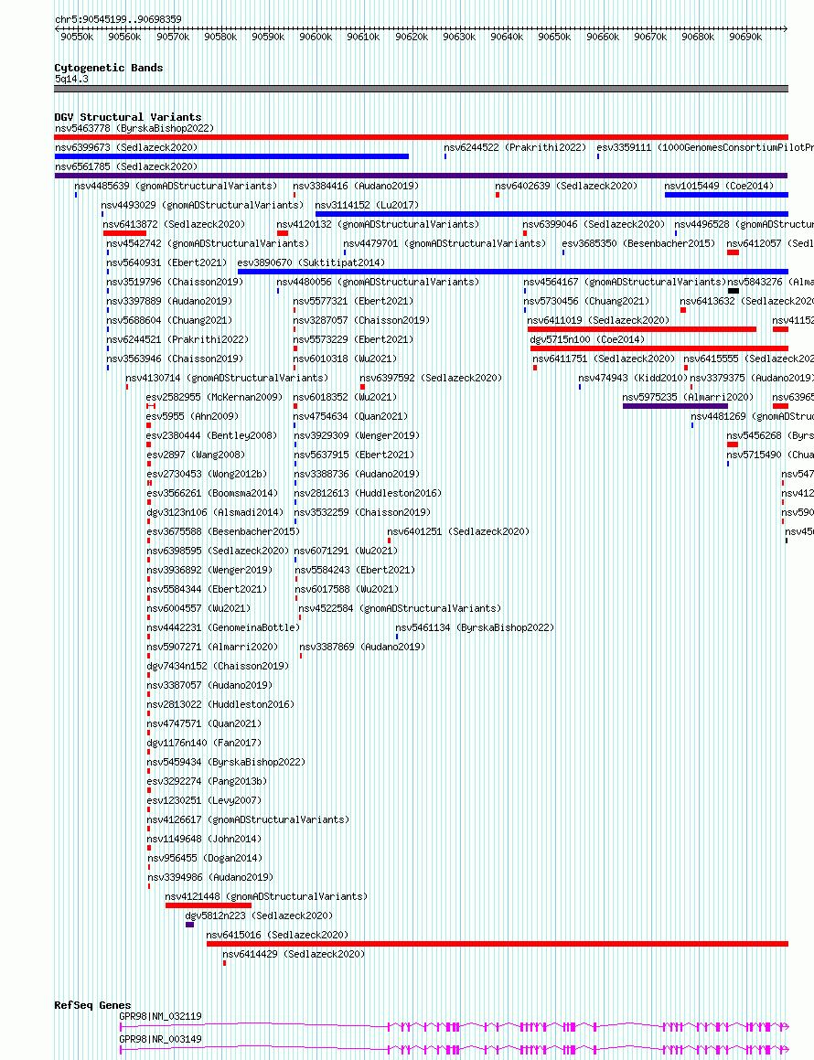The image size is (814, 1060).
Task: Select esv3890670 (Suktitipat2014) variant label
Action: [x=311, y=262]
